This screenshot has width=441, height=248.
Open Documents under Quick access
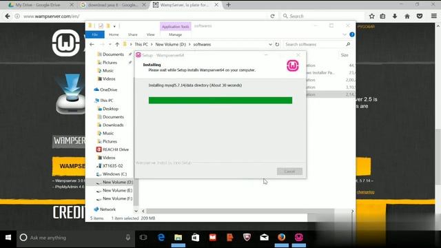tap(113, 54)
